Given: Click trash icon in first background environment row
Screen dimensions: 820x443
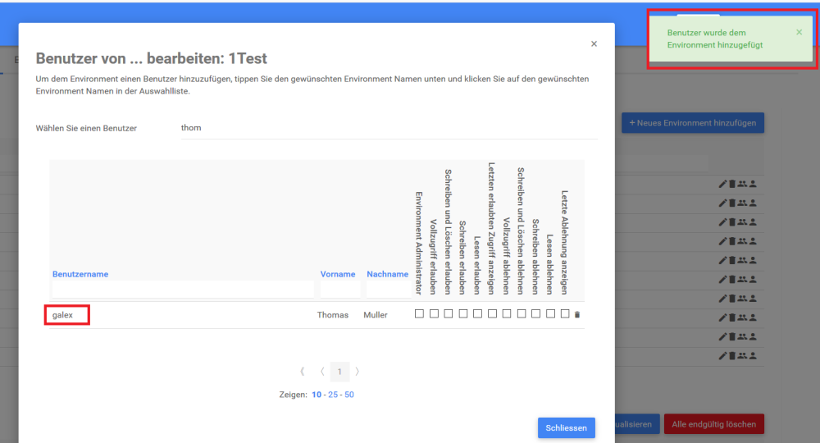Looking at the screenshot, I should (x=732, y=184).
